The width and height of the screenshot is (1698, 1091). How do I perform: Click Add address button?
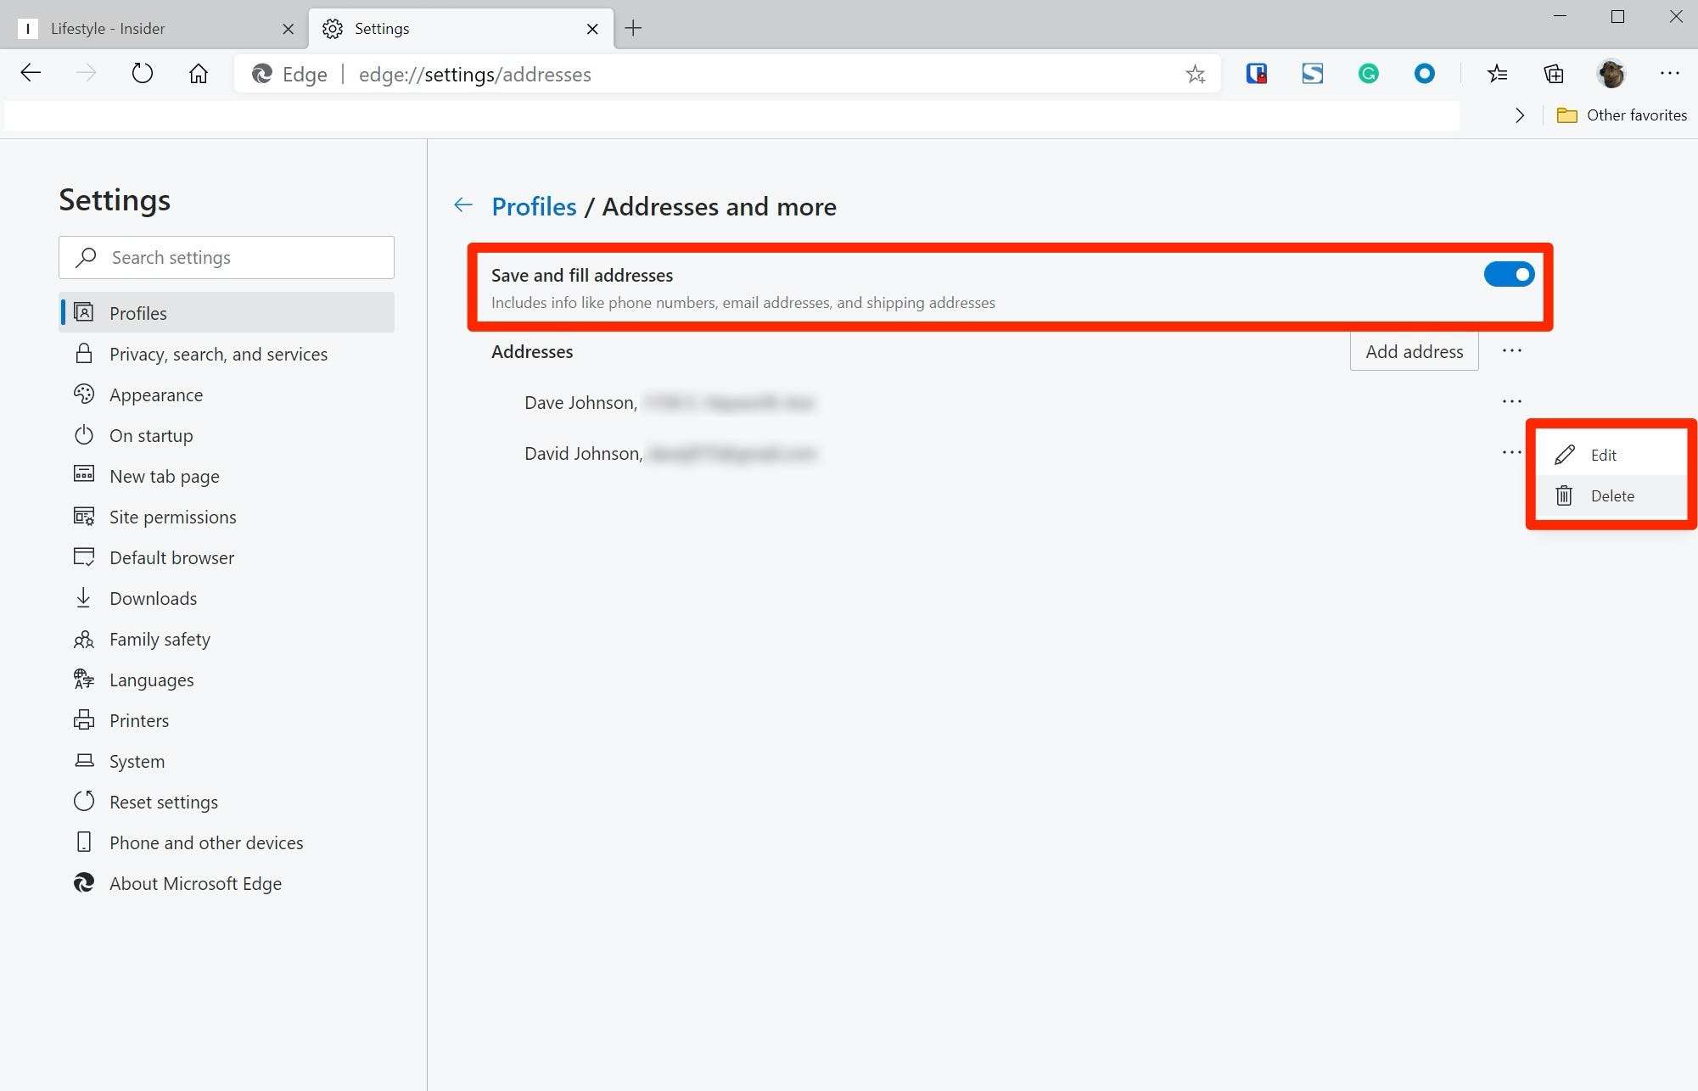click(1414, 351)
